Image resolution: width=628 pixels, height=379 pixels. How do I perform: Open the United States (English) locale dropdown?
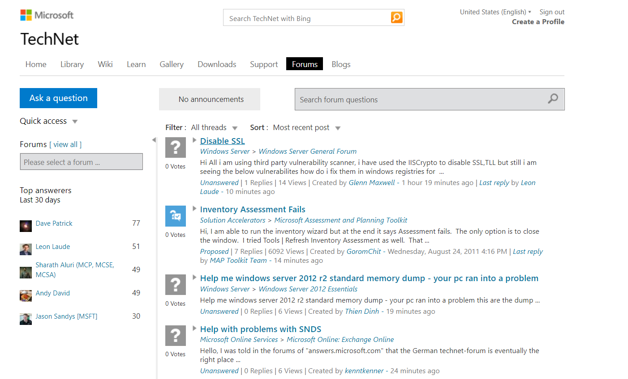(x=495, y=12)
